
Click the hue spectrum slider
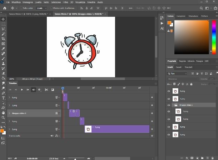click(x=214, y=37)
